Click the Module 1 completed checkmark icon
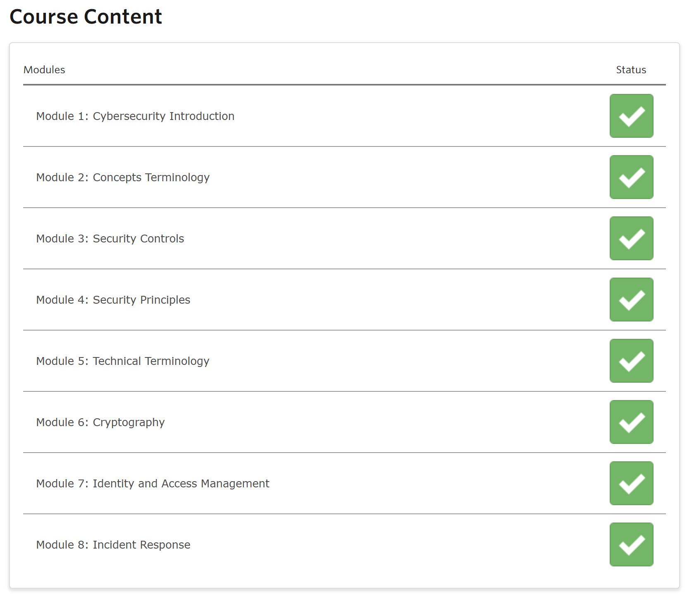Screen dimensions: 687x597 pos(631,116)
